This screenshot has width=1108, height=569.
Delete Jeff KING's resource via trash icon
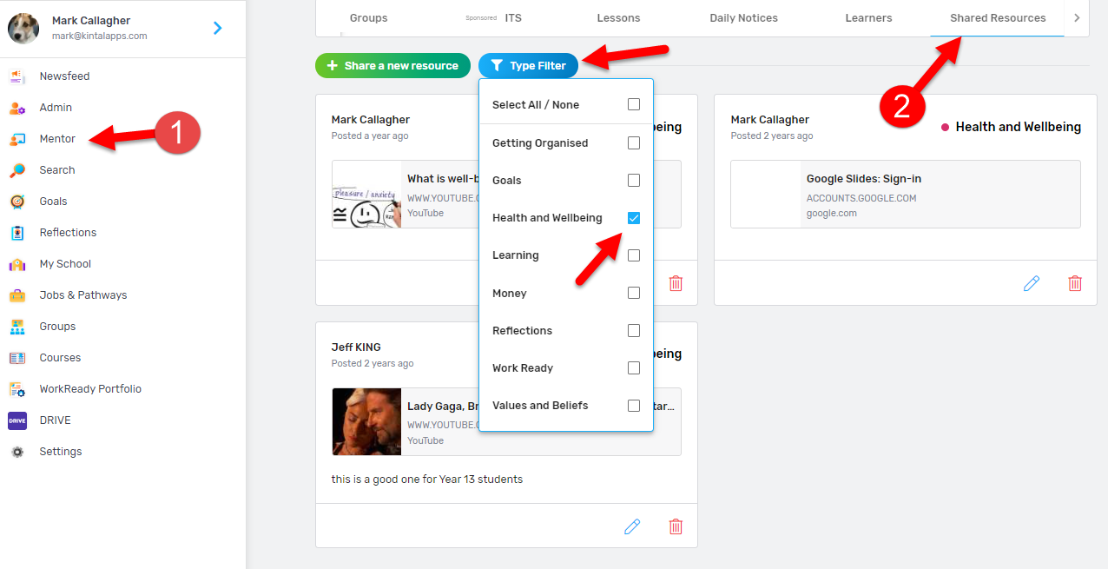pyautogui.click(x=676, y=526)
